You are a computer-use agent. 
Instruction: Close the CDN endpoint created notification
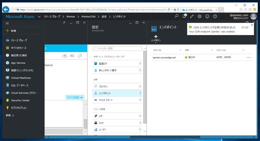pyautogui.click(x=252, y=25)
